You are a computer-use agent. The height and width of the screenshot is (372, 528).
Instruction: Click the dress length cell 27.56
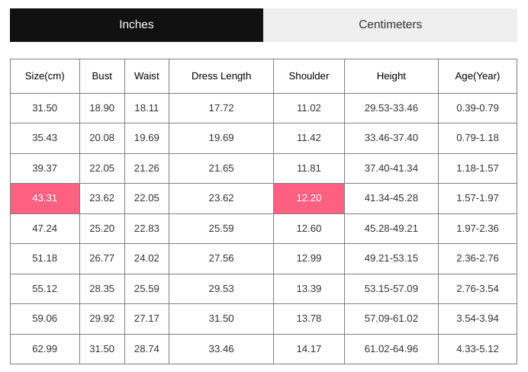221,258
